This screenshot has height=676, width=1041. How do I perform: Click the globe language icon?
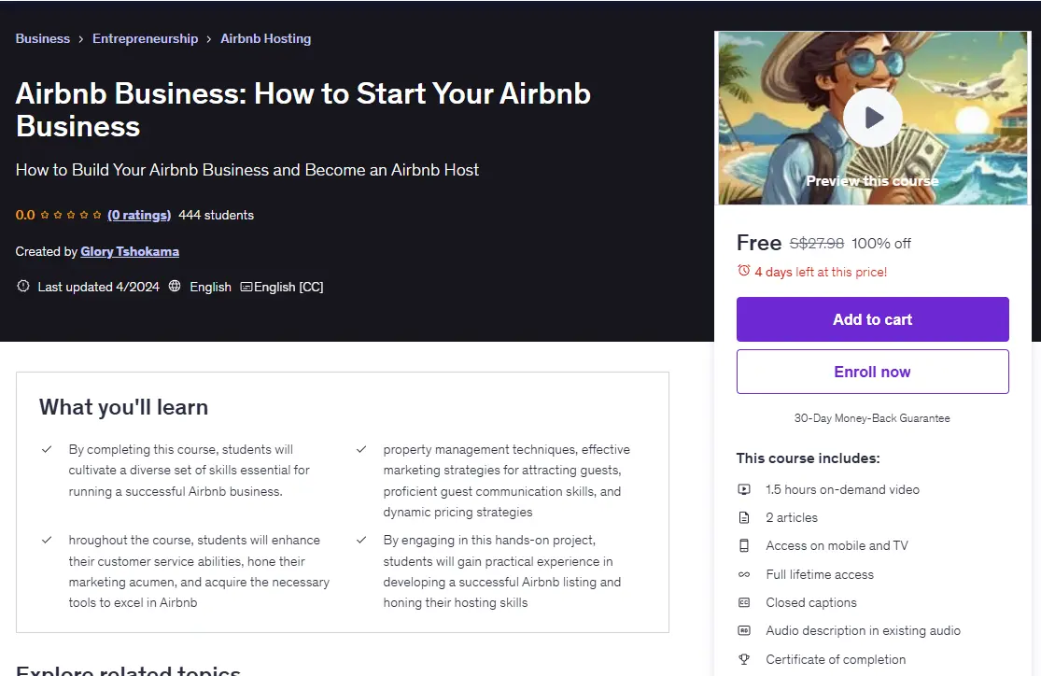(x=175, y=287)
